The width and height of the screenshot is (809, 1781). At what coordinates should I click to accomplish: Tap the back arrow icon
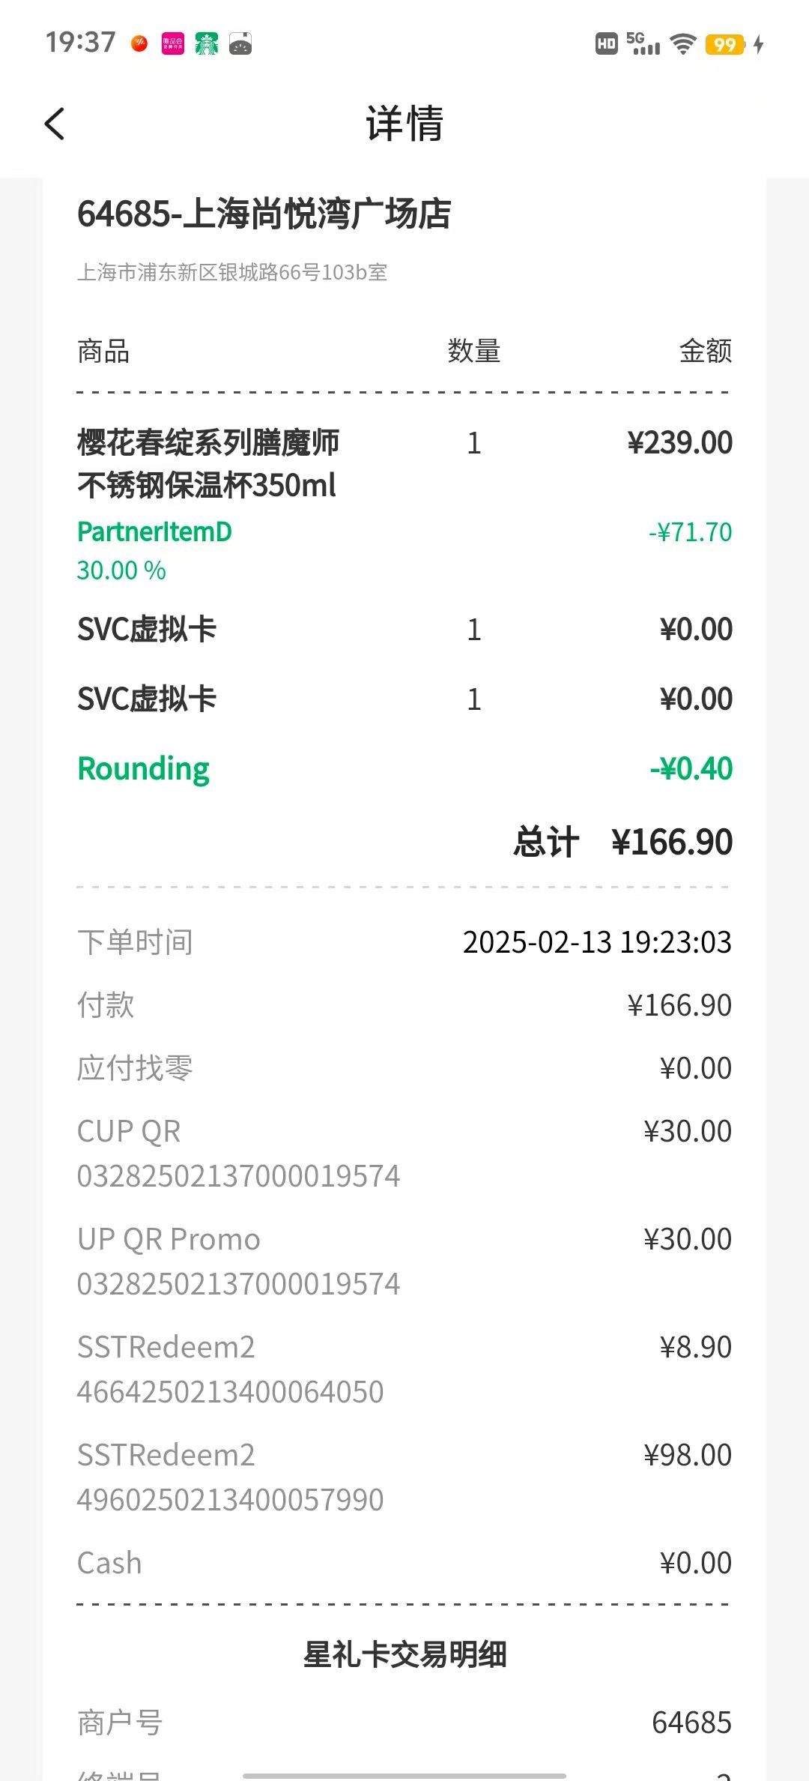tap(55, 124)
